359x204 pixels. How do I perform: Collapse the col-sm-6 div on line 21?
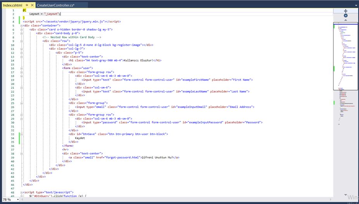21,88
